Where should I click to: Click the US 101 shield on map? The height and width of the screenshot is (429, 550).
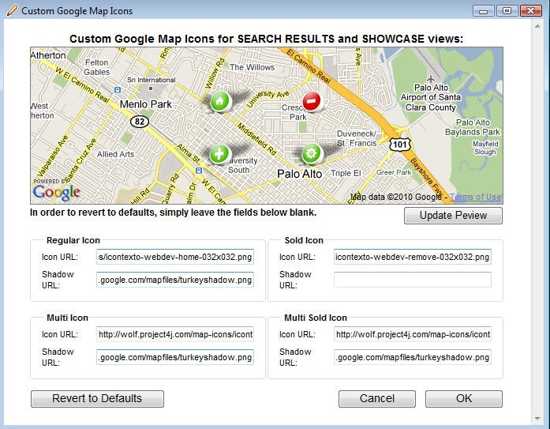pyautogui.click(x=399, y=145)
